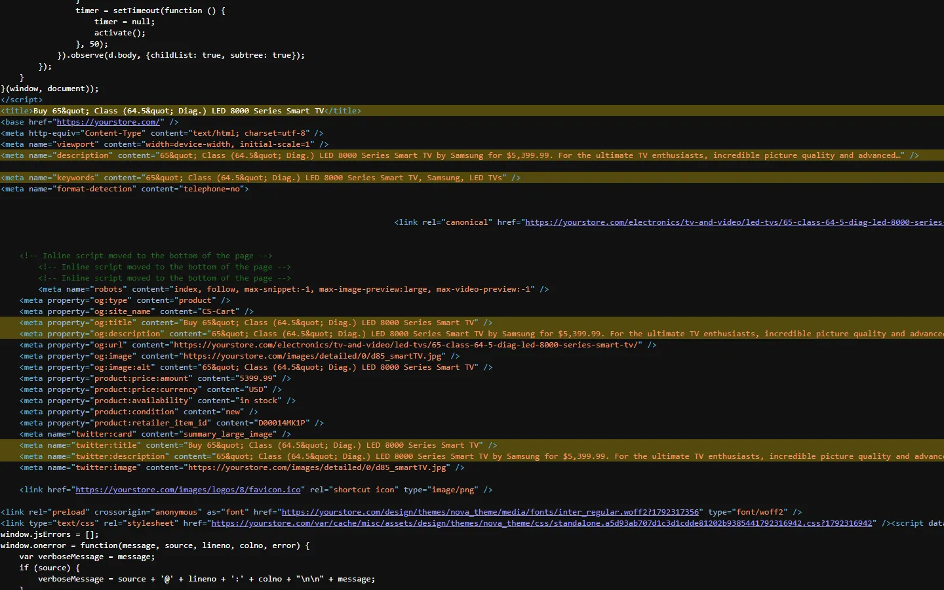The image size is (944, 590).
Task: Open the favicon.ico link
Action: tap(188, 490)
